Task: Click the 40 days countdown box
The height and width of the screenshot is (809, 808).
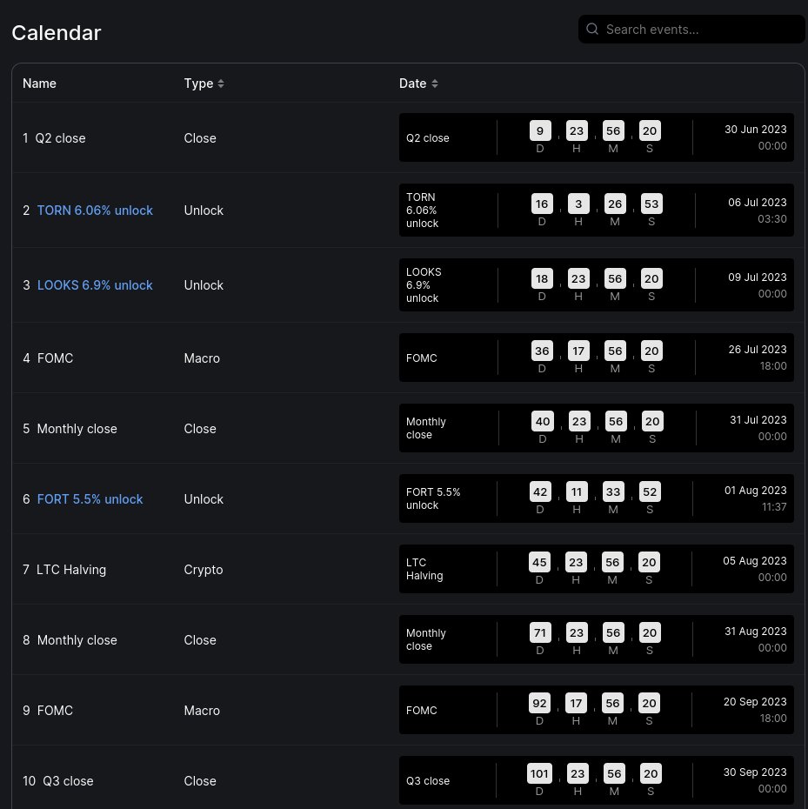Action: (543, 422)
